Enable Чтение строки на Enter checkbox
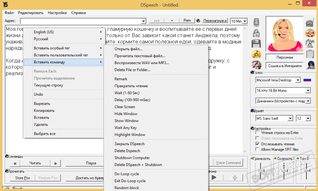 tap(257, 133)
